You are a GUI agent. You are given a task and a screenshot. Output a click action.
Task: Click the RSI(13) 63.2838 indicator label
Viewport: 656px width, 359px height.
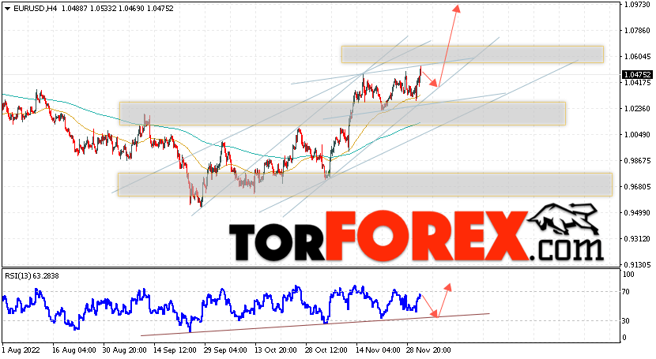click(32, 276)
